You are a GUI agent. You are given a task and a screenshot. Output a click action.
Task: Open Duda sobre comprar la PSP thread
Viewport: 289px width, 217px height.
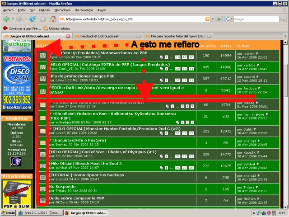point(77,198)
